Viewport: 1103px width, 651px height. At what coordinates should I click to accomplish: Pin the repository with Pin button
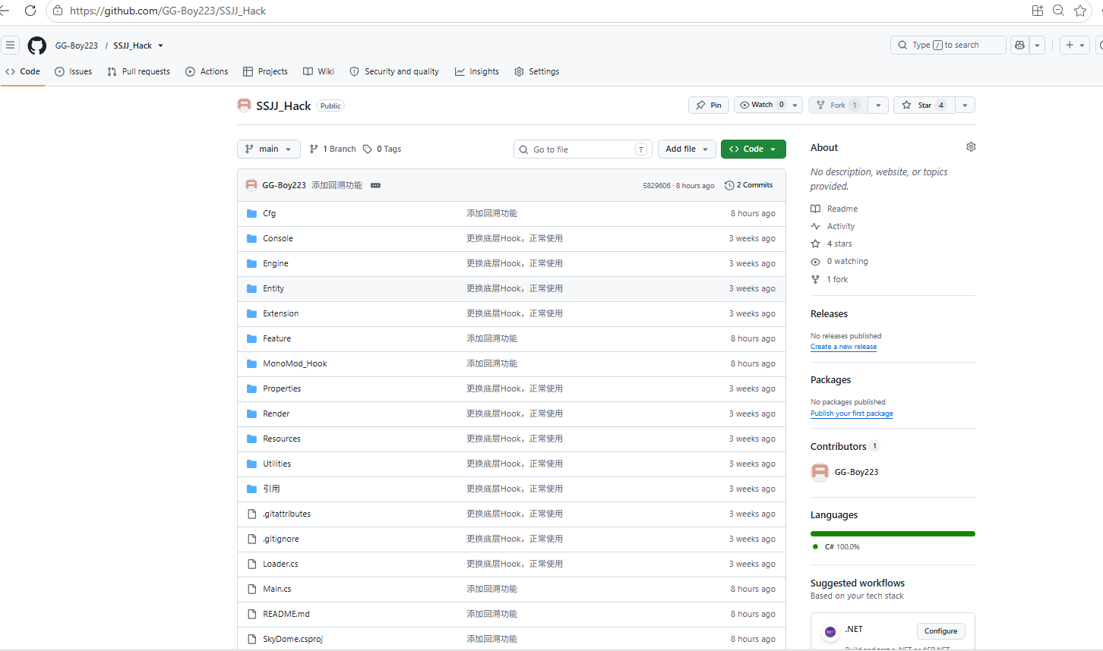709,105
